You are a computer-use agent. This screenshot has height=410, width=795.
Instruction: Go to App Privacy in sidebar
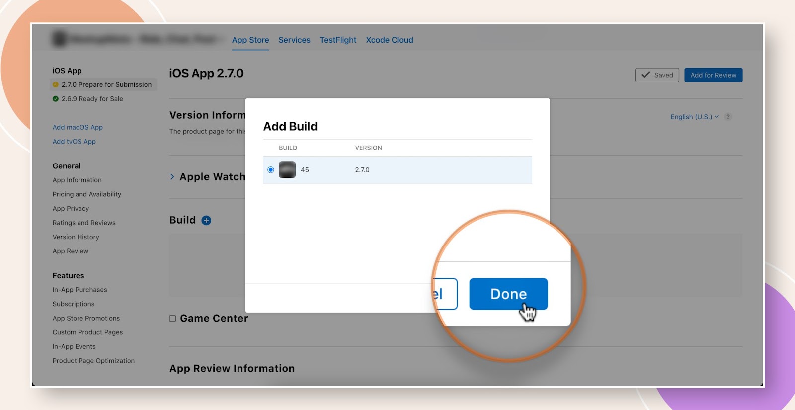[71, 209]
